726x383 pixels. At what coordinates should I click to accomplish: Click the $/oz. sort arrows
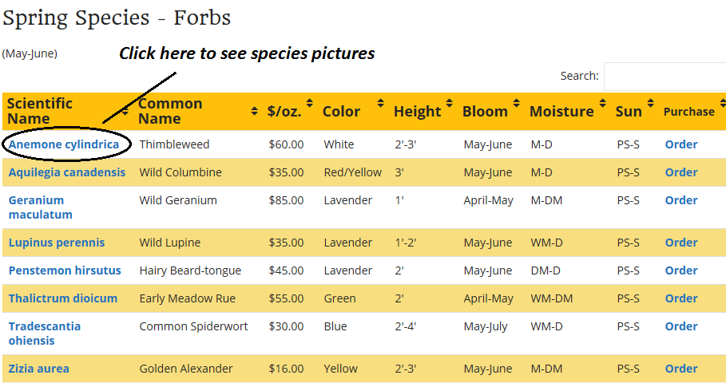[309, 103]
